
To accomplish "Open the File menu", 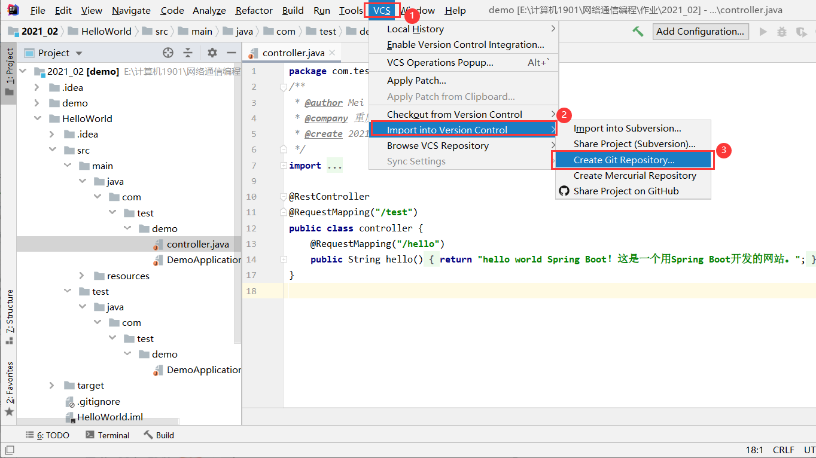I will 38,10.
